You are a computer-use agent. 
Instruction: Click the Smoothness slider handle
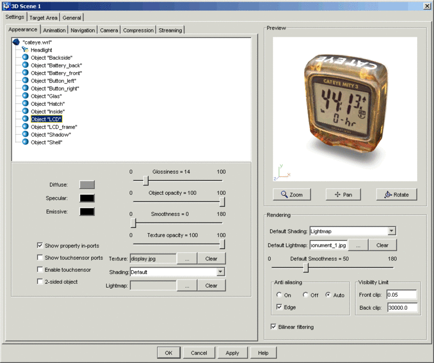point(133,223)
